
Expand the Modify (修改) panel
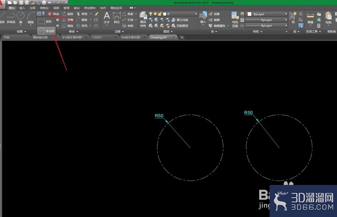click(73, 31)
